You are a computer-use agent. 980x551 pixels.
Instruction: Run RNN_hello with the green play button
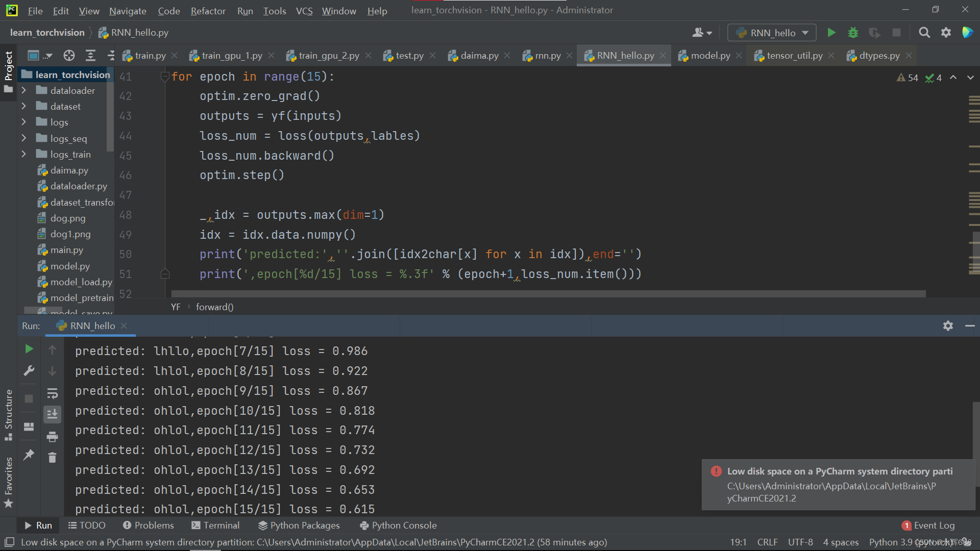(x=831, y=33)
